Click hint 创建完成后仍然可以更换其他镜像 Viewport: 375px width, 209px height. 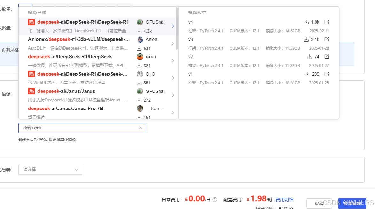point(47,140)
